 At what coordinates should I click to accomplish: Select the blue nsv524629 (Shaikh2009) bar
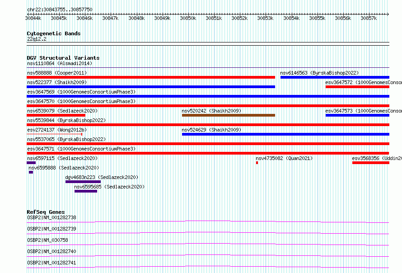285,134
